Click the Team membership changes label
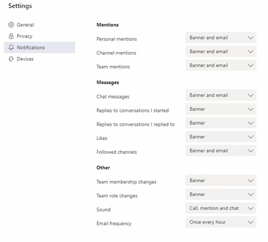The height and width of the screenshot is (242, 268). [126, 182]
